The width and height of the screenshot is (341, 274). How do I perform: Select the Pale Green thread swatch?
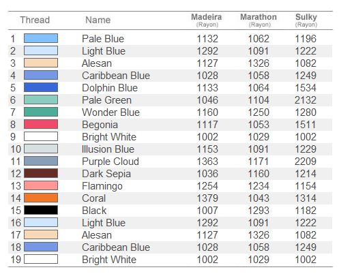click(41, 100)
